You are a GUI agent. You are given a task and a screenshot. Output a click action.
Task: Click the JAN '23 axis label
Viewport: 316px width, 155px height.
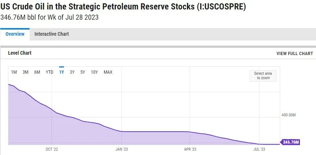click(x=121, y=149)
